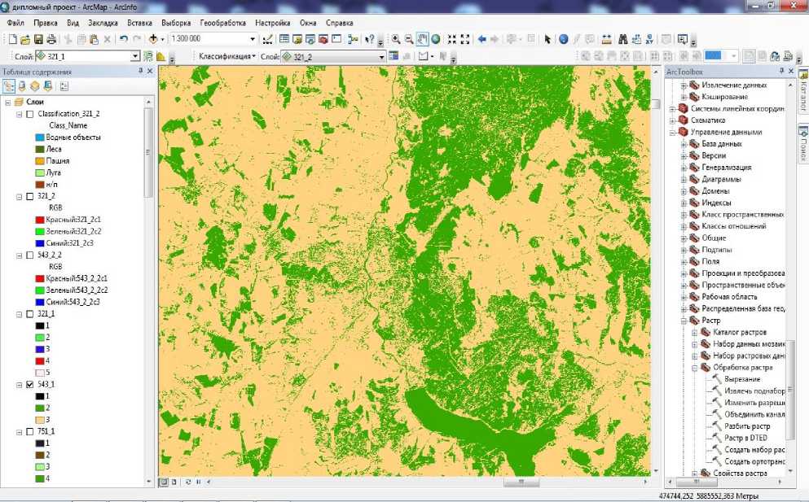Go back to previous extent arrow
The image size is (809, 502).
coord(481,39)
